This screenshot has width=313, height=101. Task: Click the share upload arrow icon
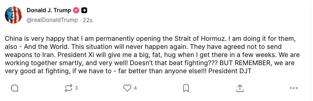pyautogui.click(x=240, y=88)
